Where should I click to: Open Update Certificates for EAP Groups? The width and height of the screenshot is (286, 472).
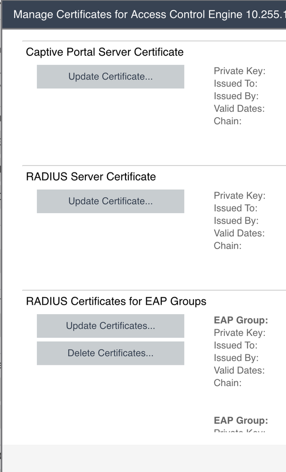click(x=110, y=326)
